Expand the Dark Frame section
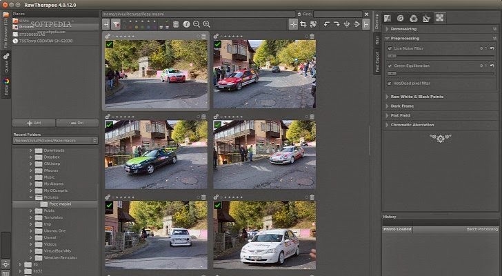502x276 pixels. click(x=387, y=106)
